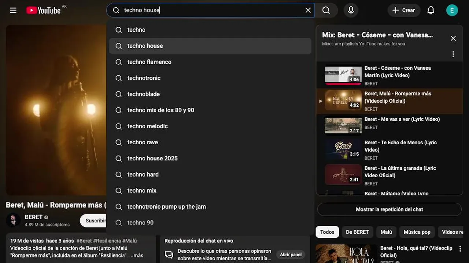The image size is (469, 263).
Task: Choose suggestion "techno house 2025"
Action: 210,158
